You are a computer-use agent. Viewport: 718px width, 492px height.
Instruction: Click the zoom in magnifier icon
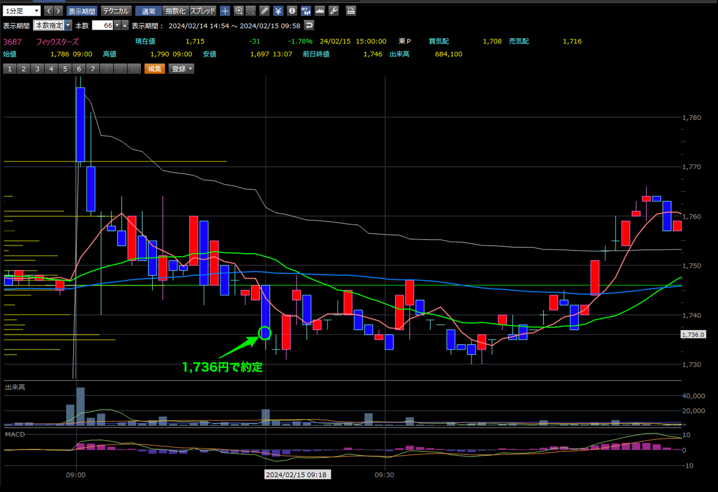click(239, 11)
